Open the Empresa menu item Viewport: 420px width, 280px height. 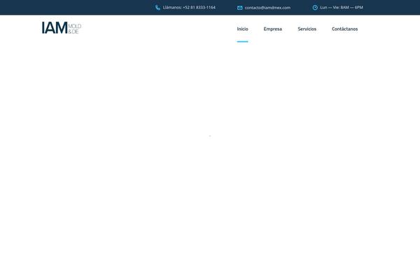pyautogui.click(x=273, y=29)
